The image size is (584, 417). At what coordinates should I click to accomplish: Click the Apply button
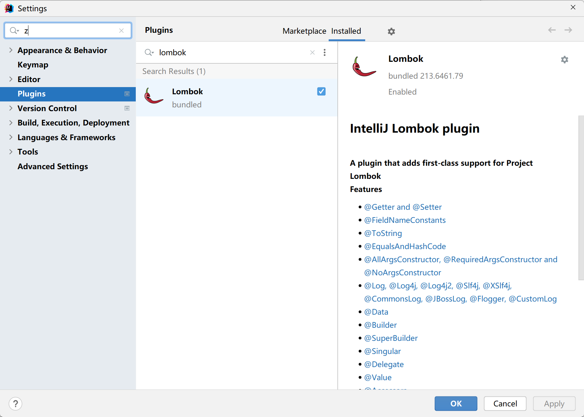click(554, 404)
